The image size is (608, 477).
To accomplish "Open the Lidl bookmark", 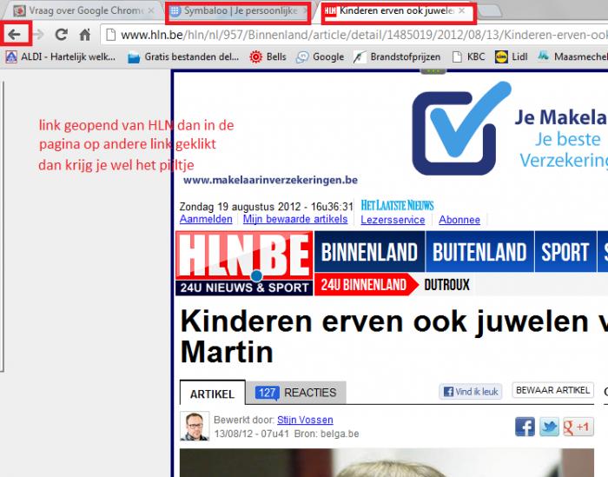I will [x=512, y=57].
